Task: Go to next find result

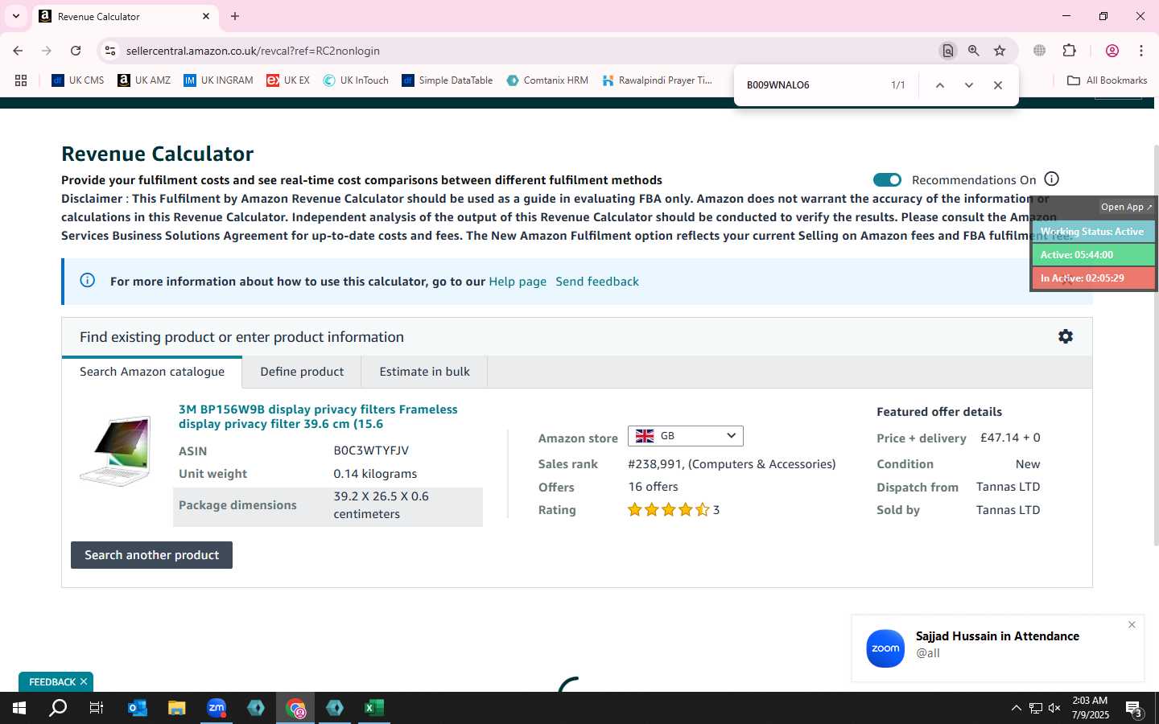Action: (969, 85)
